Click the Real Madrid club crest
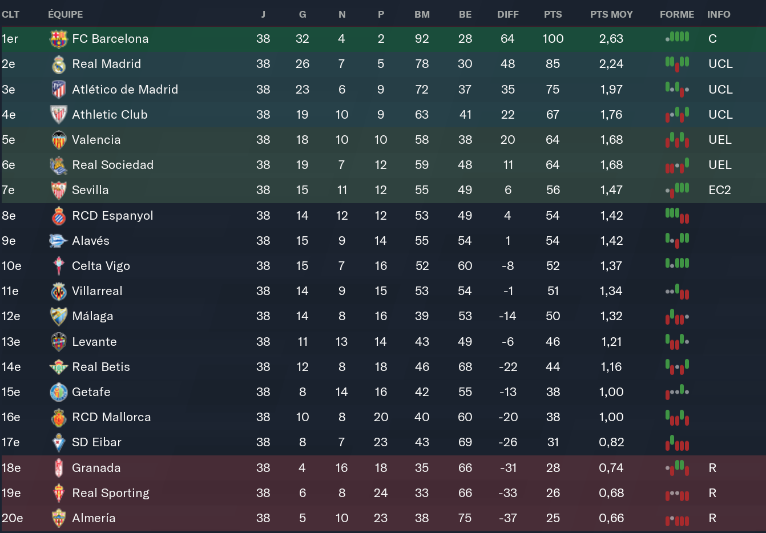This screenshot has height=533, width=766. tap(58, 64)
